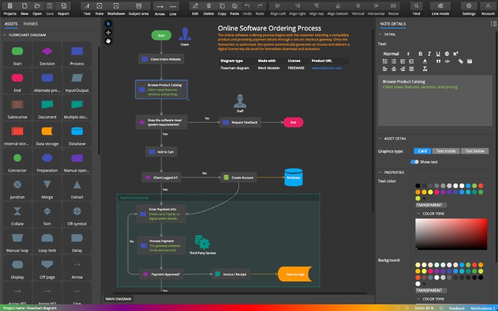498x311 pixels.
Task: Click the Copy toolbar icon
Action: pyautogui.click(x=222, y=6)
